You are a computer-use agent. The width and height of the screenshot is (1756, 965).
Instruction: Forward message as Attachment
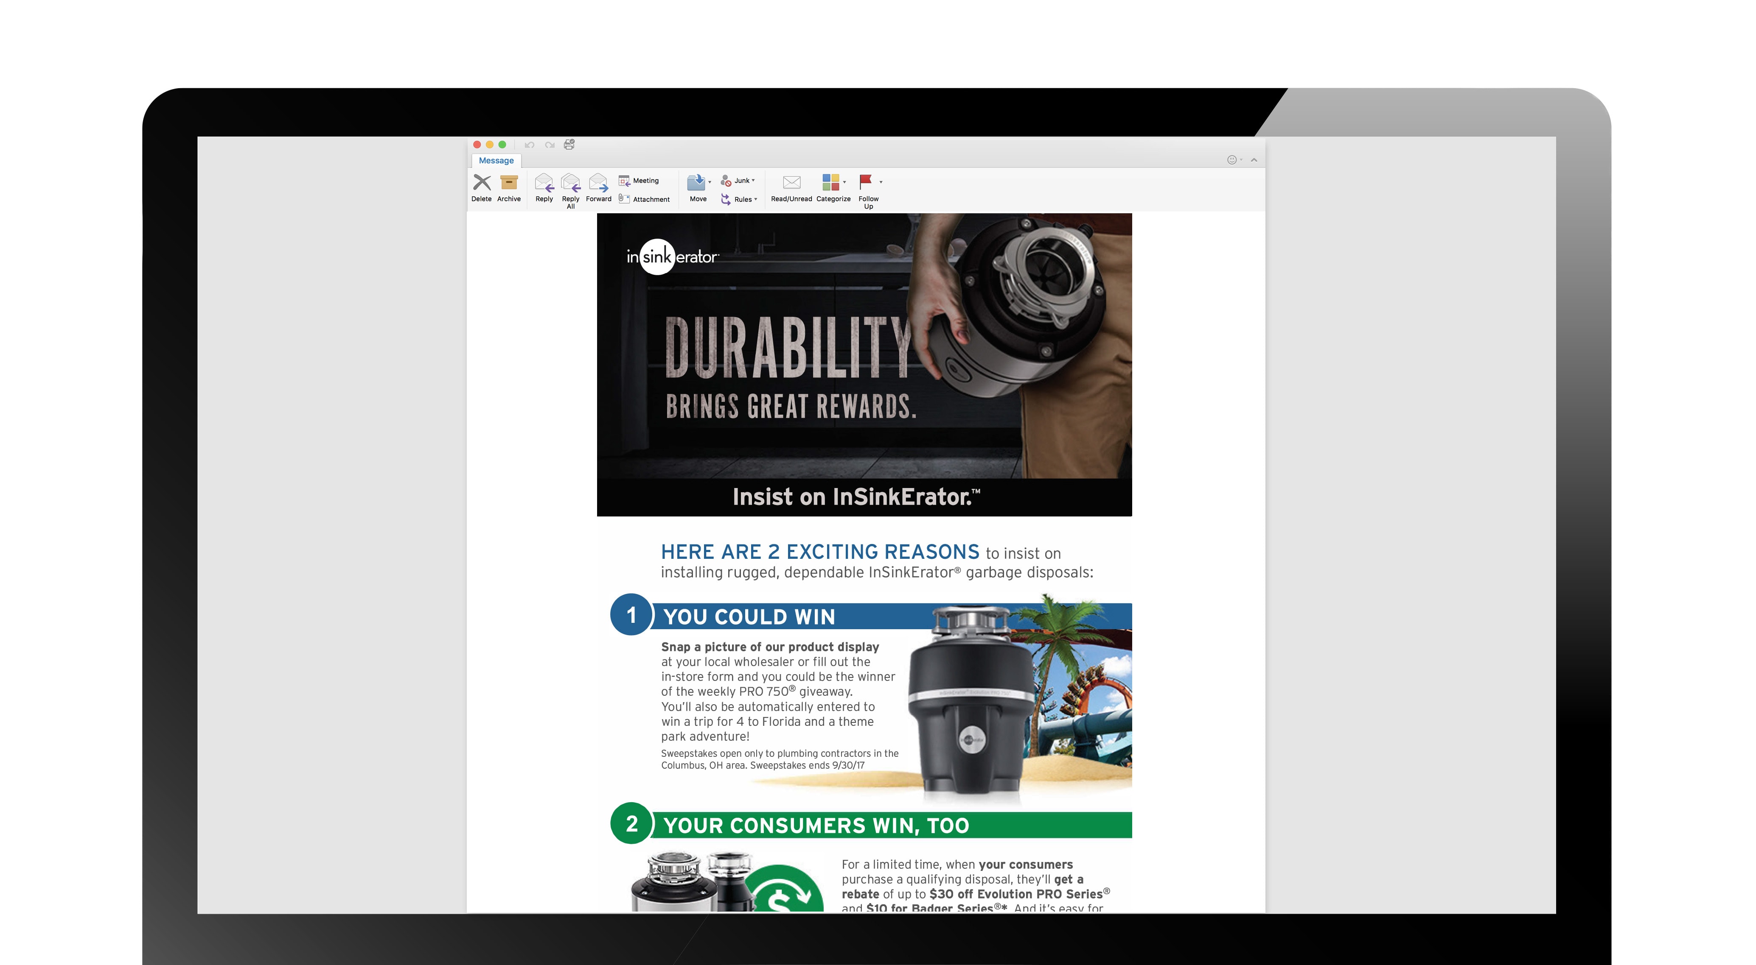tap(644, 199)
